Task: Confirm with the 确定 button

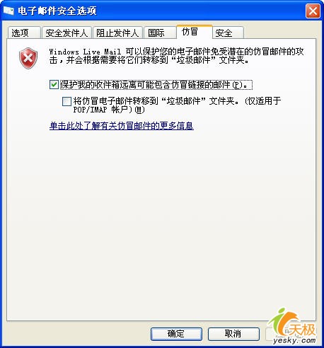Action: 176,334
